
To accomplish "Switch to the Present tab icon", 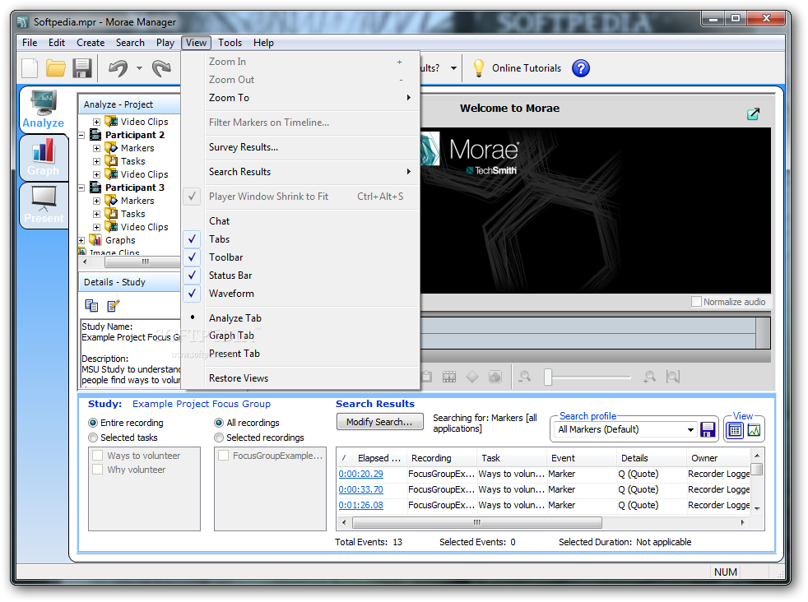I will [44, 205].
